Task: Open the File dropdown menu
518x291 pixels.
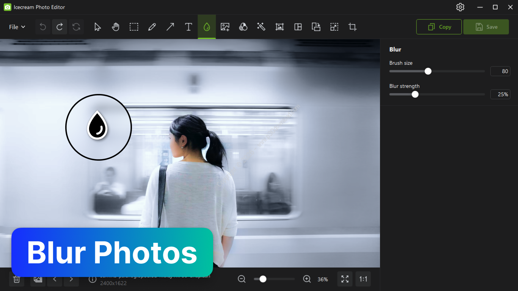Action: (17, 27)
